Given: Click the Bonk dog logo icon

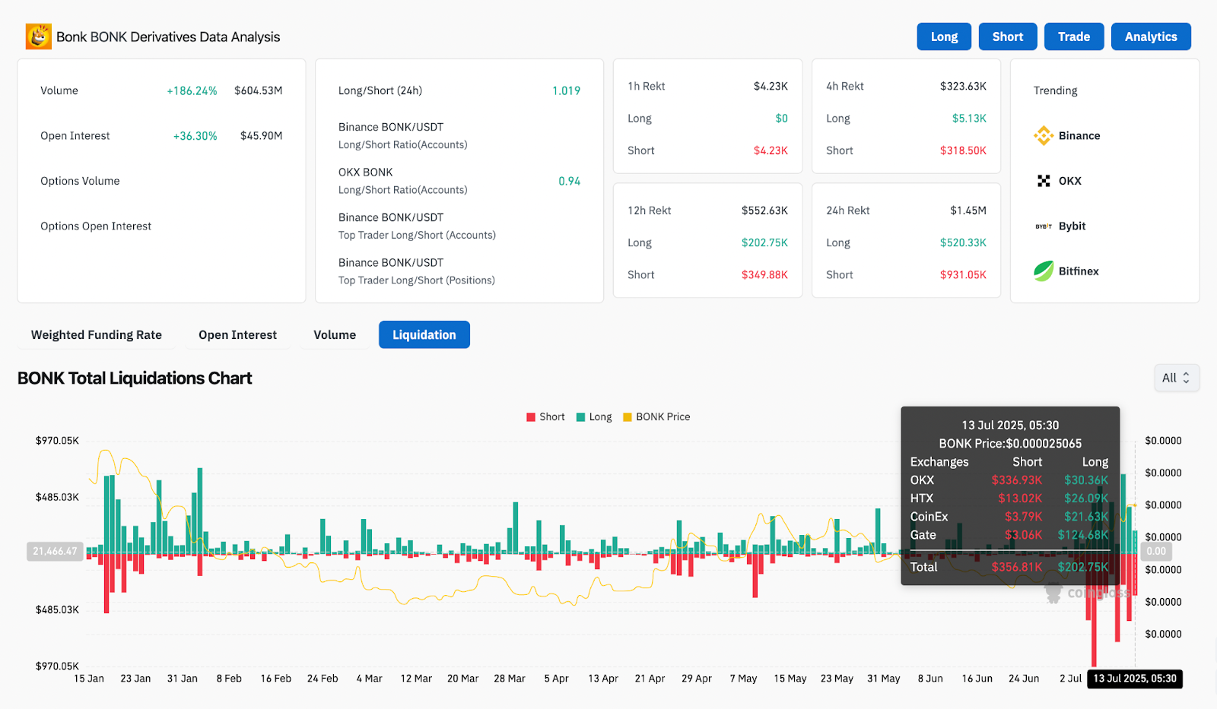Looking at the screenshot, I should (39, 36).
